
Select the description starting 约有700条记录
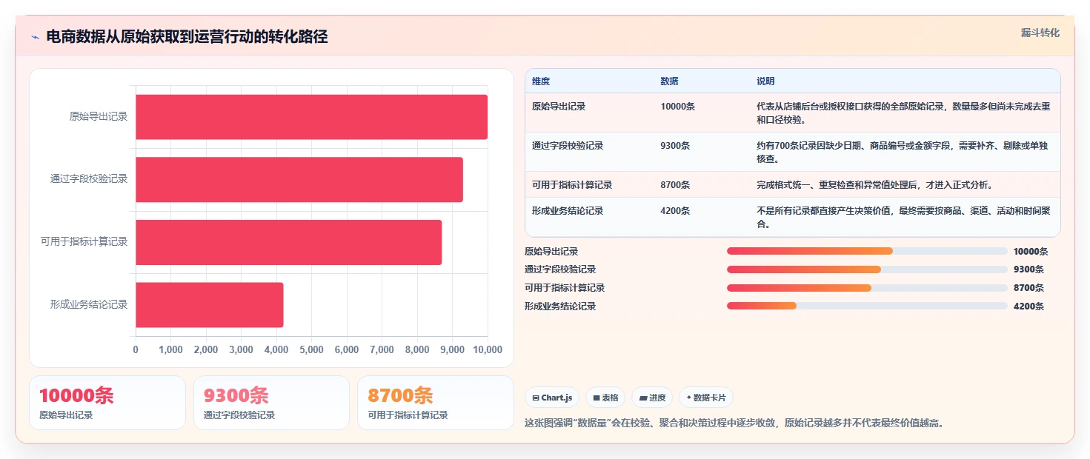pyautogui.click(x=903, y=153)
